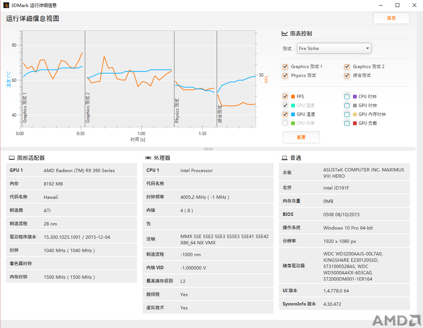
Task: Enable the GPU 内存时钟 checkbox
Action: [x=347, y=114]
